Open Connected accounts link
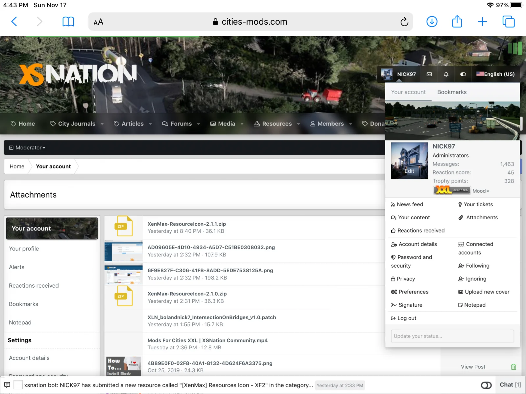526x394 pixels. [x=476, y=248]
